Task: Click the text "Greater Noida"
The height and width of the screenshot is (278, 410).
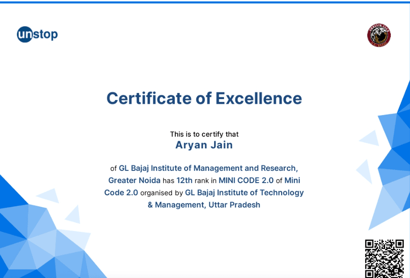Action: (x=134, y=180)
